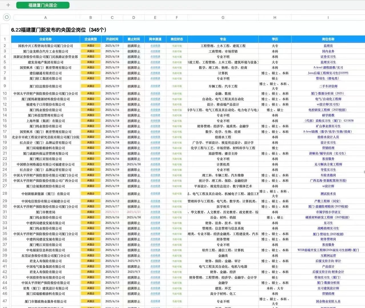The height and width of the screenshot is (308, 365).
Task: Click the 岗位名称 header cell
Action: (x=328, y=39)
